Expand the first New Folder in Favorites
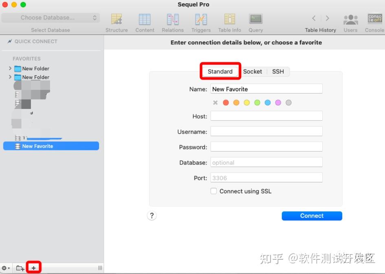This screenshot has height=274, width=385. coord(10,68)
